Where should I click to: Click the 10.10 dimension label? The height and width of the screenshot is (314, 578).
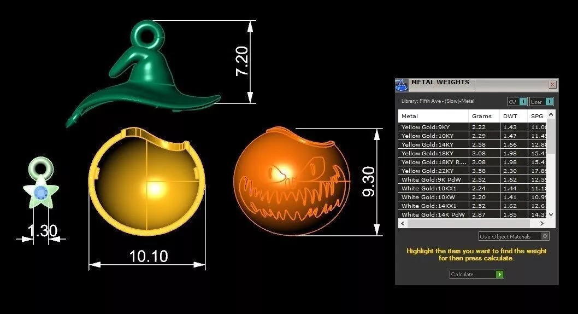(149, 256)
